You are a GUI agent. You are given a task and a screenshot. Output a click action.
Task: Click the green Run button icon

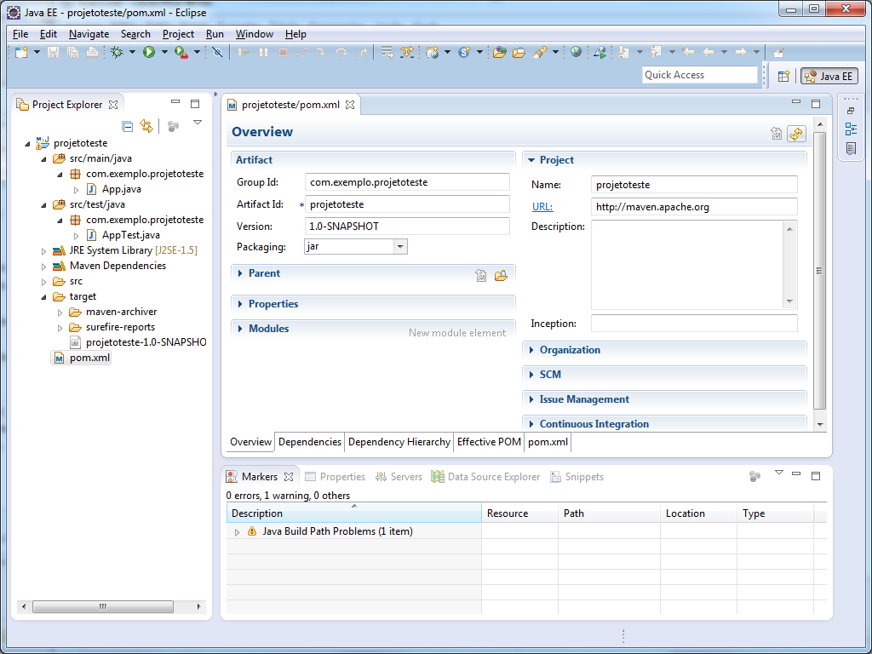pos(149,52)
